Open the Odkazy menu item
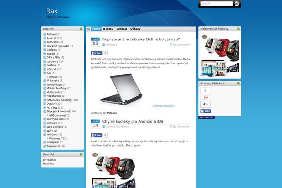The image size is (282, 188). [135, 29]
